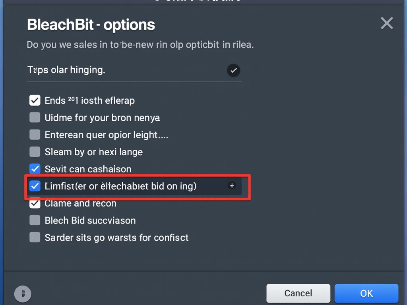
Task: Click the Enterean quer opior leight label
Action: click(106, 135)
